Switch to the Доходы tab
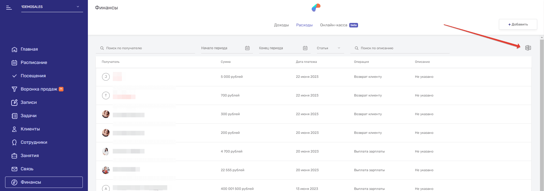This screenshot has height=191, width=544. click(281, 25)
